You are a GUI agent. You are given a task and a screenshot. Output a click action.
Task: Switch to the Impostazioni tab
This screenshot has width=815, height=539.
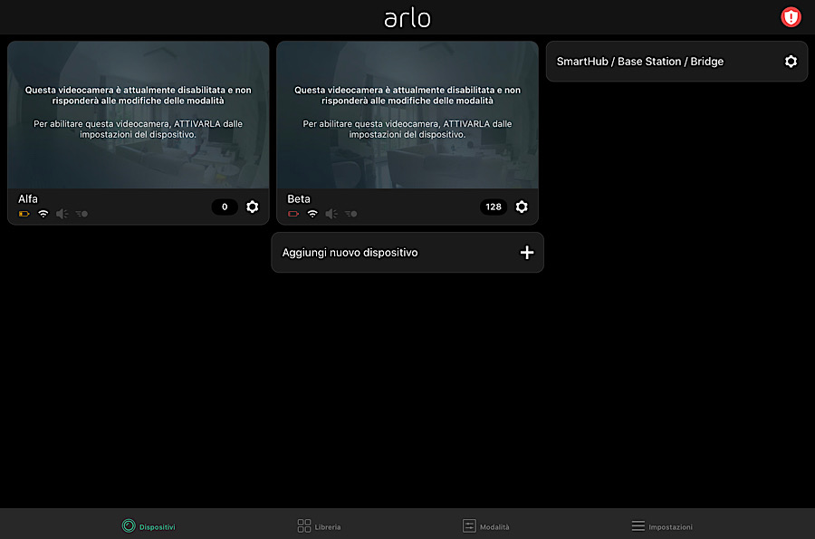click(x=662, y=526)
